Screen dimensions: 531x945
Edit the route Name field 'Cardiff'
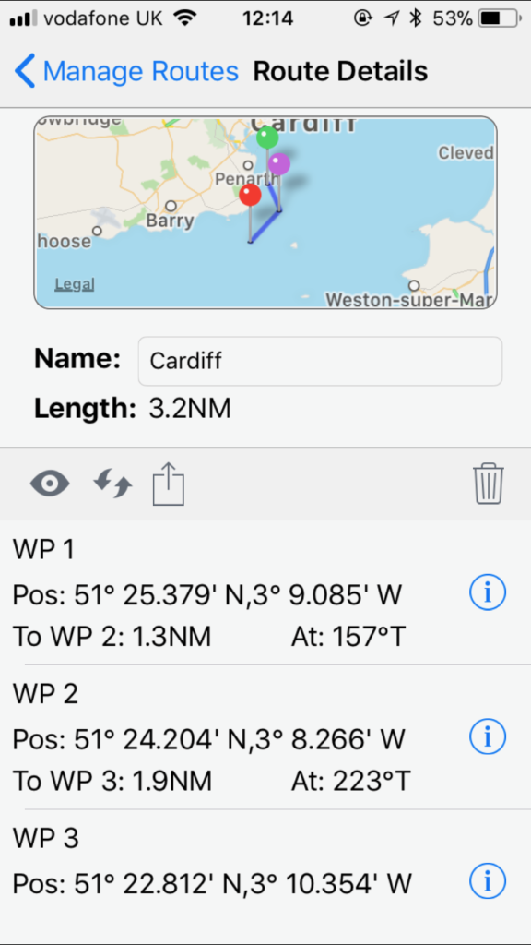tap(320, 361)
